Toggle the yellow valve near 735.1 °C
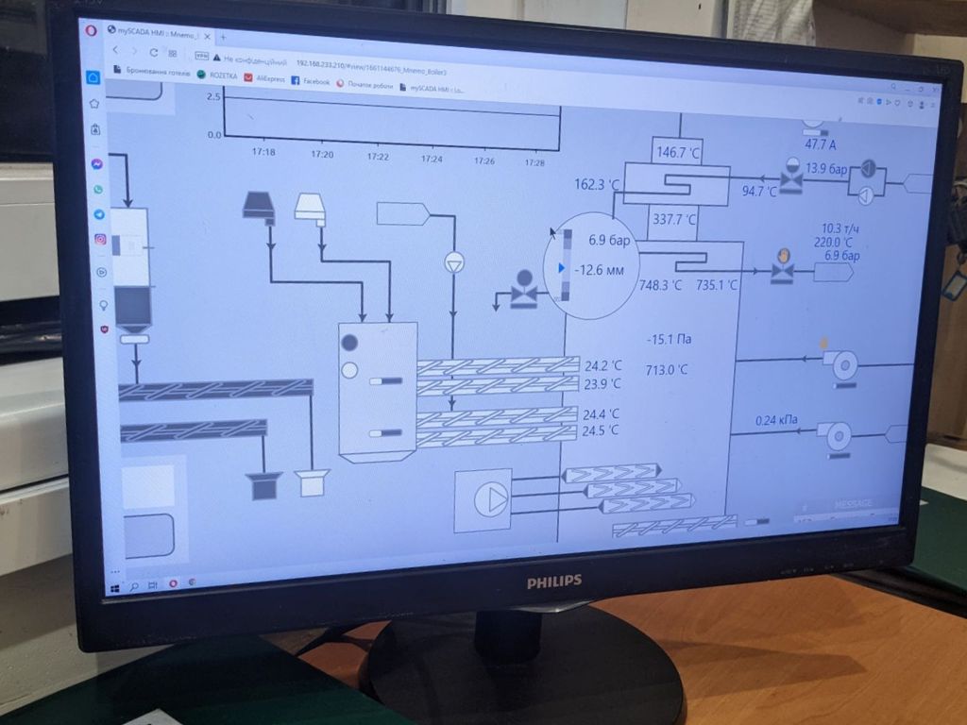 783,267
